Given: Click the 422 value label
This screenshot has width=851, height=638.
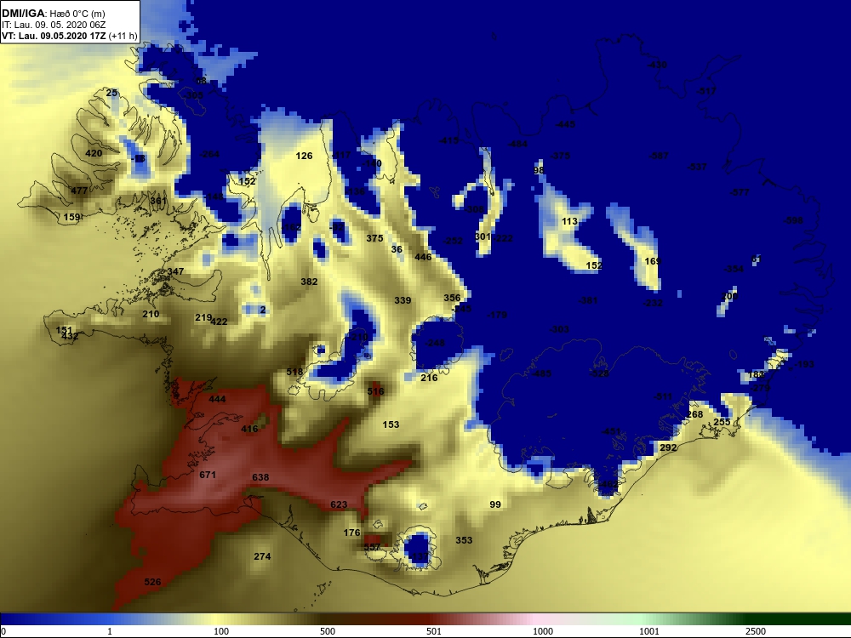Looking at the screenshot, I should (x=220, y=322).
